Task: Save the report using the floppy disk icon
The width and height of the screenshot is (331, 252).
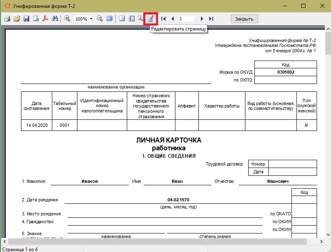Action: coord(26,19)
